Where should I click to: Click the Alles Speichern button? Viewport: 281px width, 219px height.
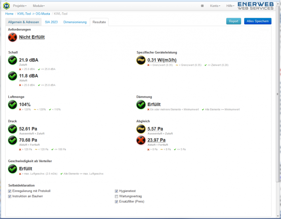[x=258, y=21]
